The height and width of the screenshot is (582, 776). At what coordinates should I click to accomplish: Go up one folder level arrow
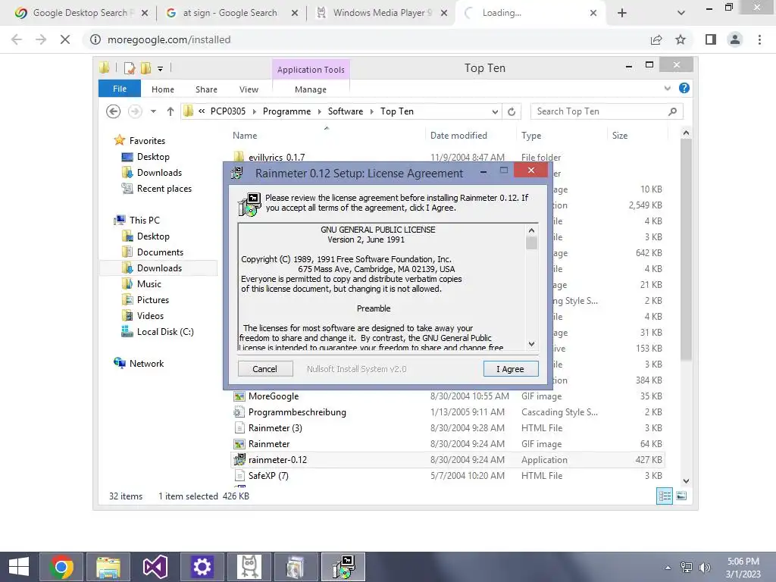[x=171, y=111]
